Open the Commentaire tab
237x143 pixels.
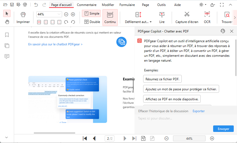click(x=87, y=5)
